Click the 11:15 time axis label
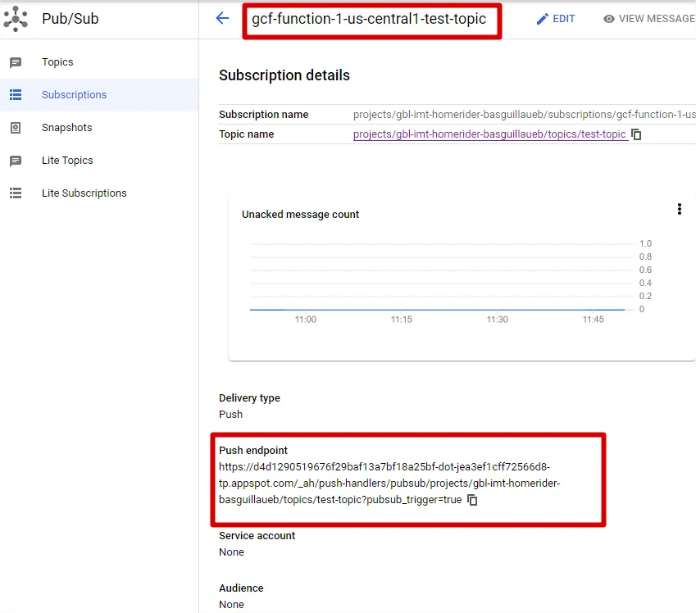The height and width of the screenshot is (613, 696). pyautogui.click(x=401, y=319)
